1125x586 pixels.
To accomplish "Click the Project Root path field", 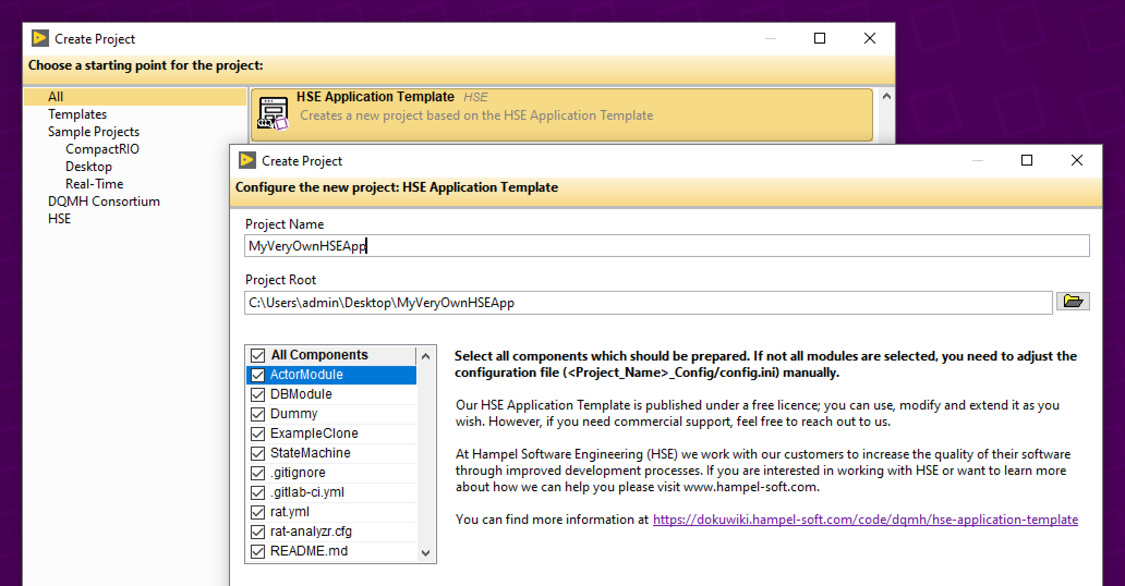I will tap(648, 303).
